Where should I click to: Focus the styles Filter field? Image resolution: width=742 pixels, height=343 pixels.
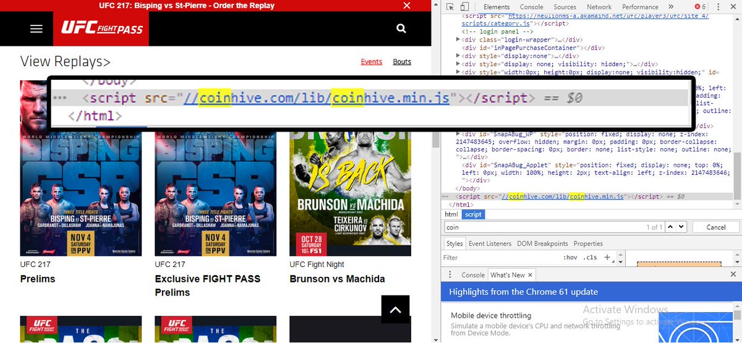[501, 257]
